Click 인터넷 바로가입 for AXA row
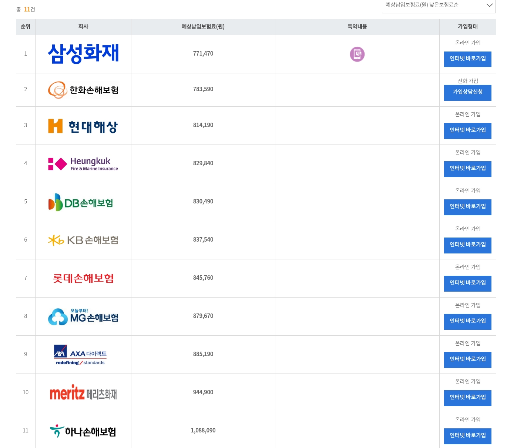Screen dimensions: 507x448 [x=468, y=359]
